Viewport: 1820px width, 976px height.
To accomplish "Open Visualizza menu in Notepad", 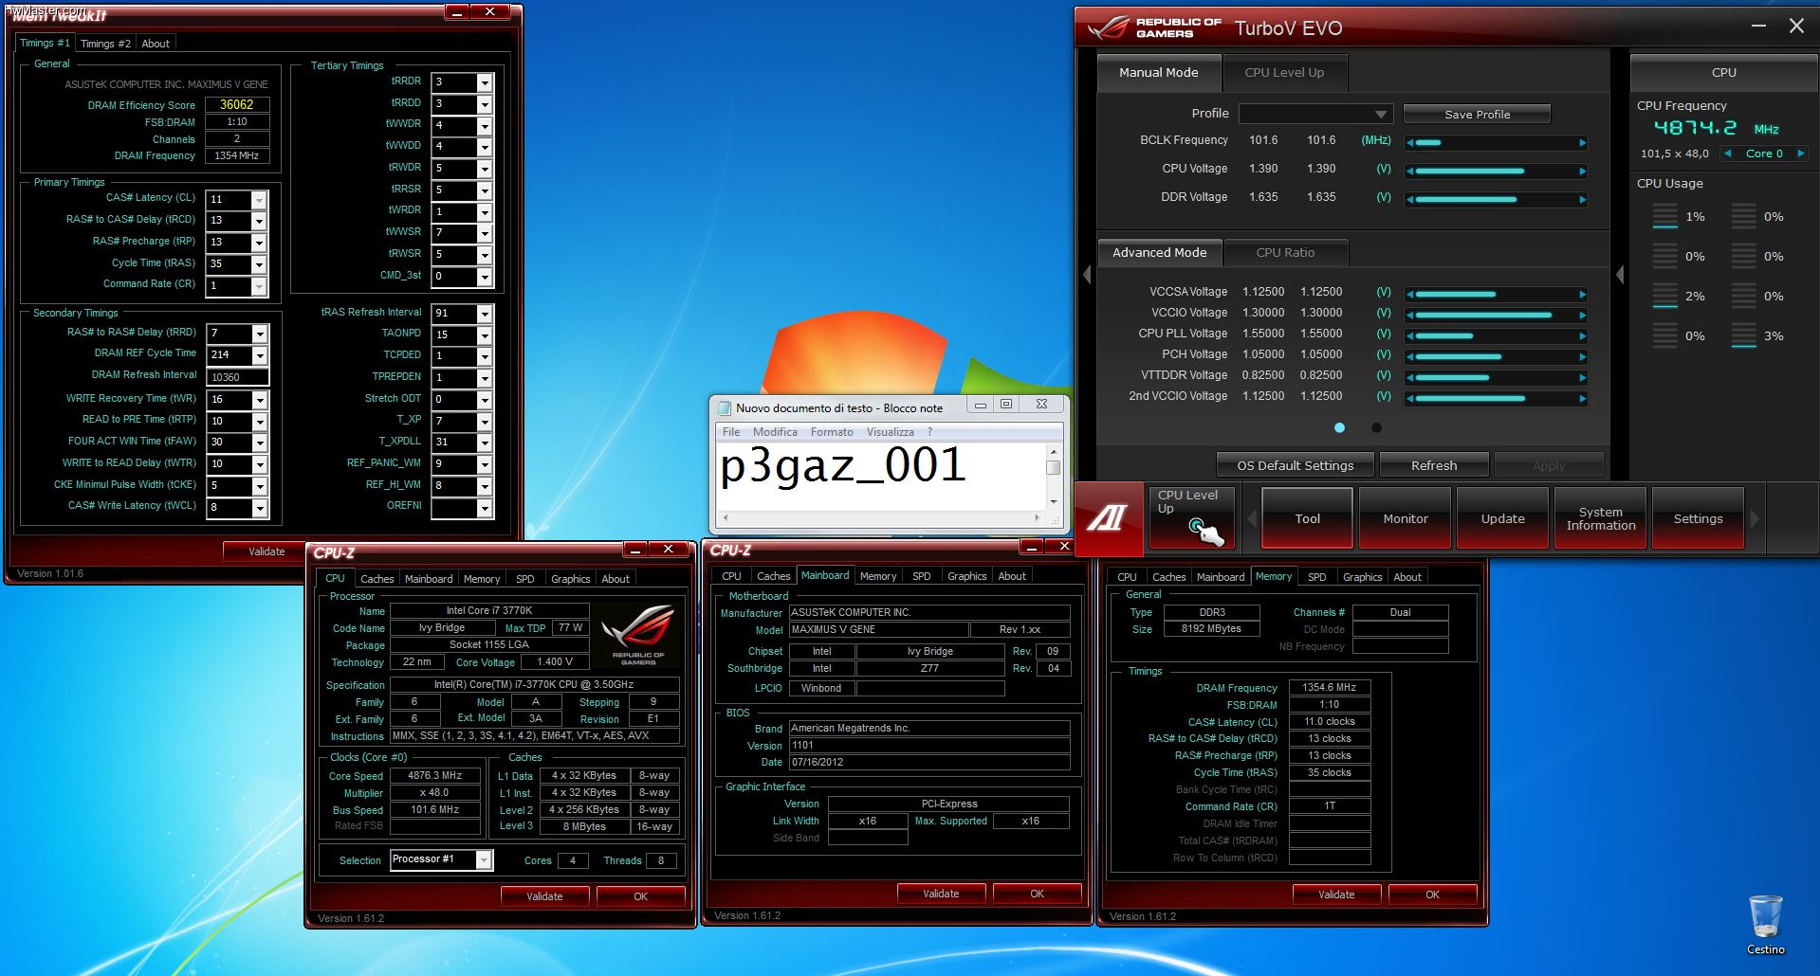I will pyautogui.click(x=890, y=432).
